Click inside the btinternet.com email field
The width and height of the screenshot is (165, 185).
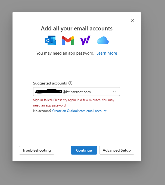pos(82,92)
